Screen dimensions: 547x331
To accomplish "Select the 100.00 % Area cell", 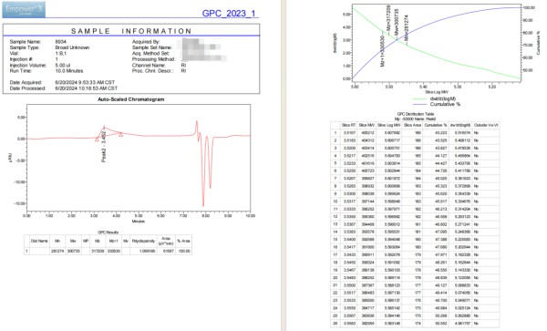I will [x=184, y=251].
